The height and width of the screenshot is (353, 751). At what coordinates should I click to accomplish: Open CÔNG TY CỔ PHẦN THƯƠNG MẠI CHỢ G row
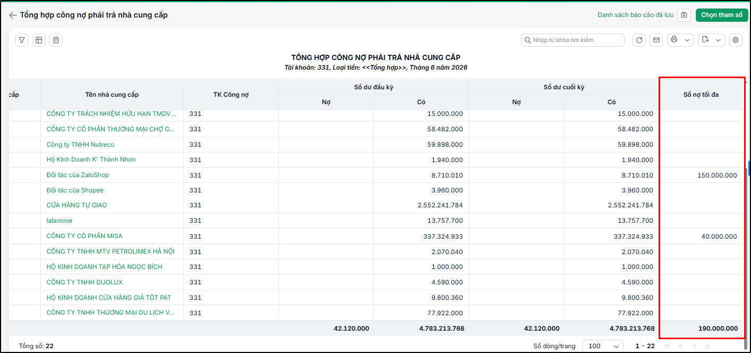[x=110, y=129]
